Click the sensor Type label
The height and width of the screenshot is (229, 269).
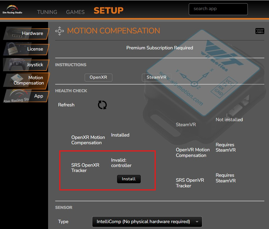coord(63,222)
